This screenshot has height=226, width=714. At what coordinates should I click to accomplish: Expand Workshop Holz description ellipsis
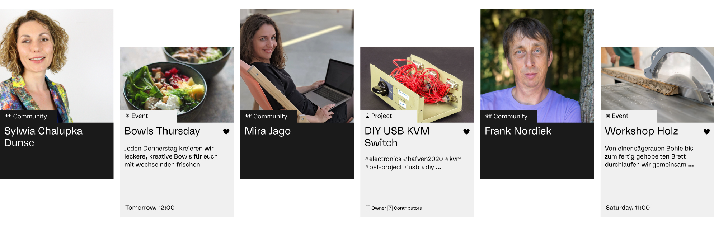pyautogui.click(x=691, y=165)
